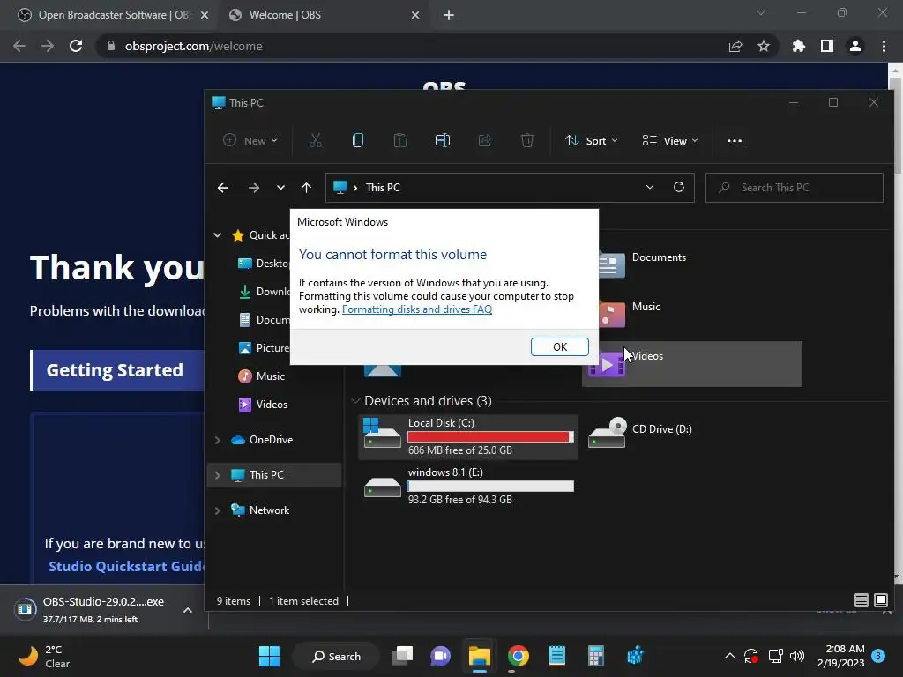The width and height of the screenshot is (903, 677).
Task: Expand the address bar history dropdown
Action: point(650,188)
